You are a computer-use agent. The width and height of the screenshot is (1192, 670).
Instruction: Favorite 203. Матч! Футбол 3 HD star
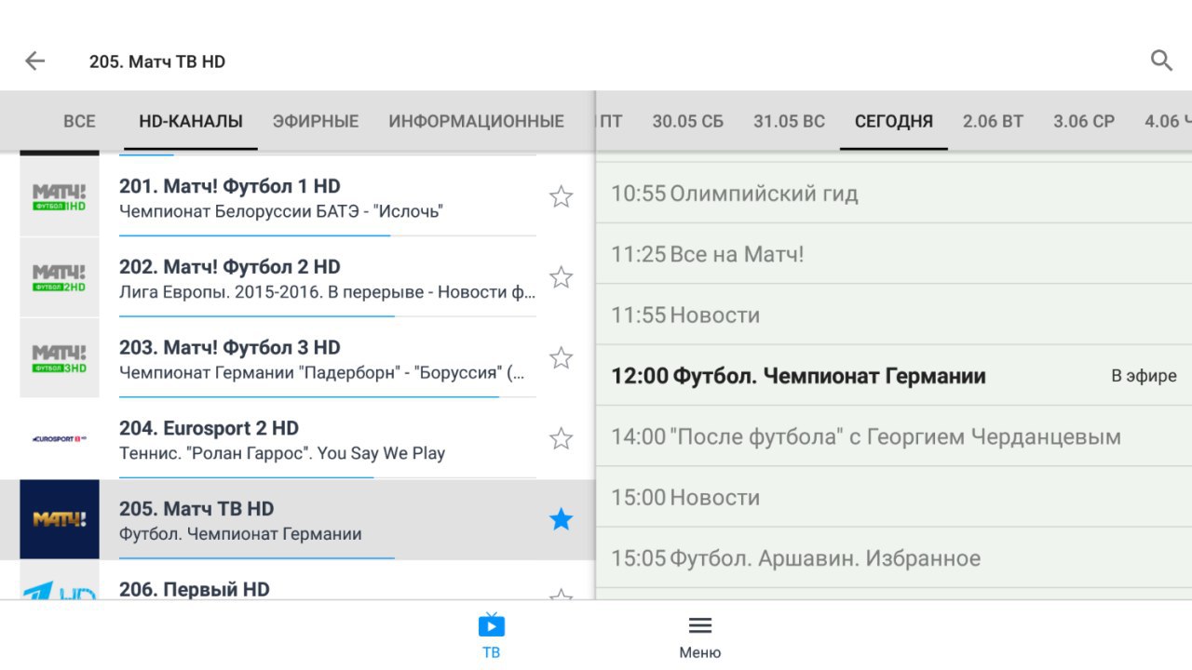[561, 358]
